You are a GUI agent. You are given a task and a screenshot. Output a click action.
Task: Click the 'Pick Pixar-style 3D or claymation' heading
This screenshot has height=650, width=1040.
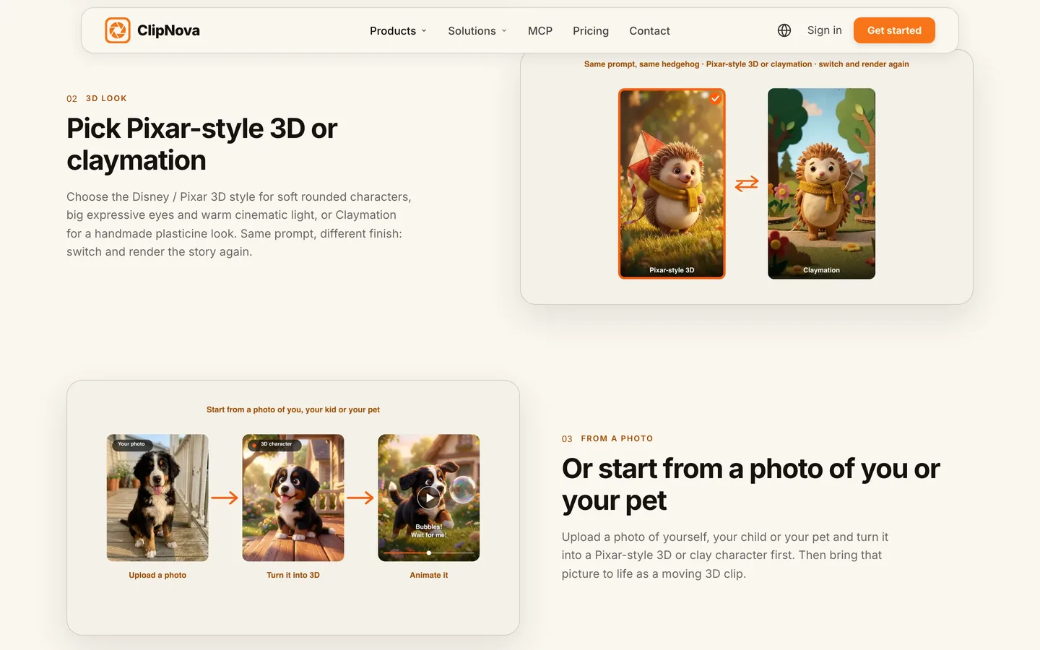click(x=202, y=144)
